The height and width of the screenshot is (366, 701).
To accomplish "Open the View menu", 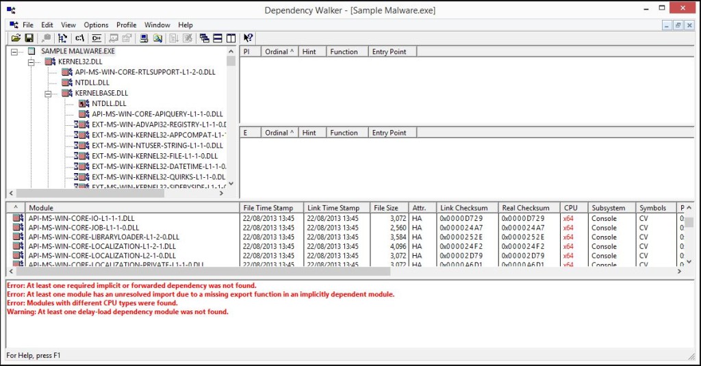I will pyautogui.click(x=68, y=25).
